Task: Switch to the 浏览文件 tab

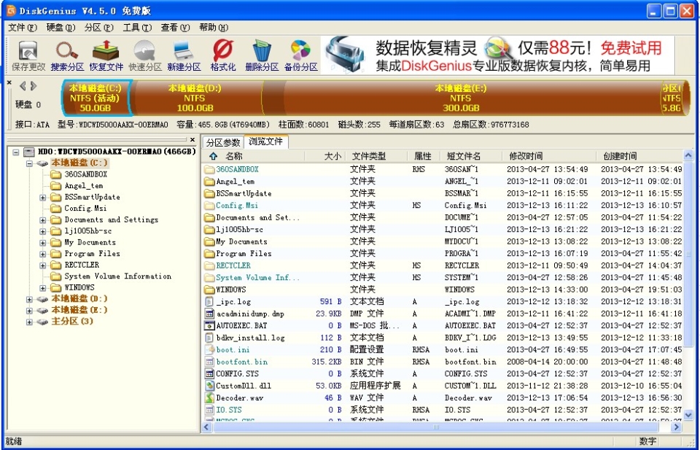Action: [x=266, y=141]
